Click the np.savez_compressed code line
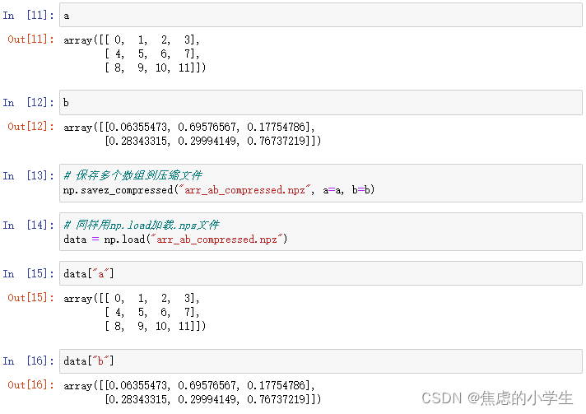Viewport: 586px width, 414px height. point(219,190)
